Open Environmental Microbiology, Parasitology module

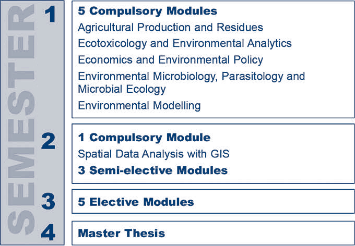(x=191, y=76)
